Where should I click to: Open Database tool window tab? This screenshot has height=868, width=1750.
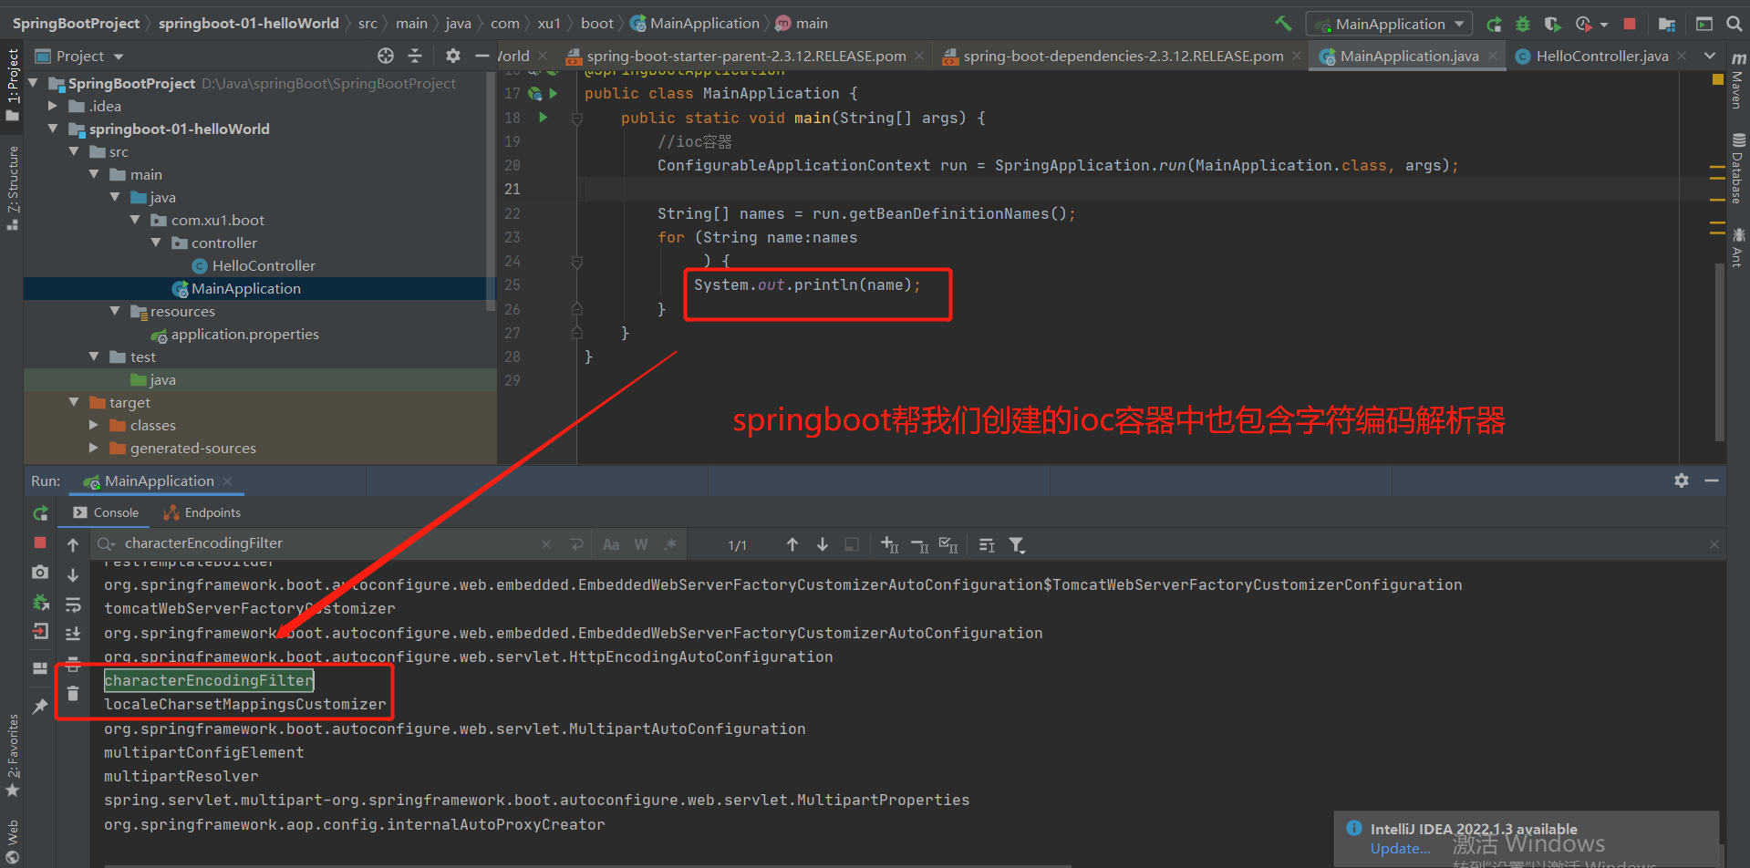click(x=1738, y=168)
